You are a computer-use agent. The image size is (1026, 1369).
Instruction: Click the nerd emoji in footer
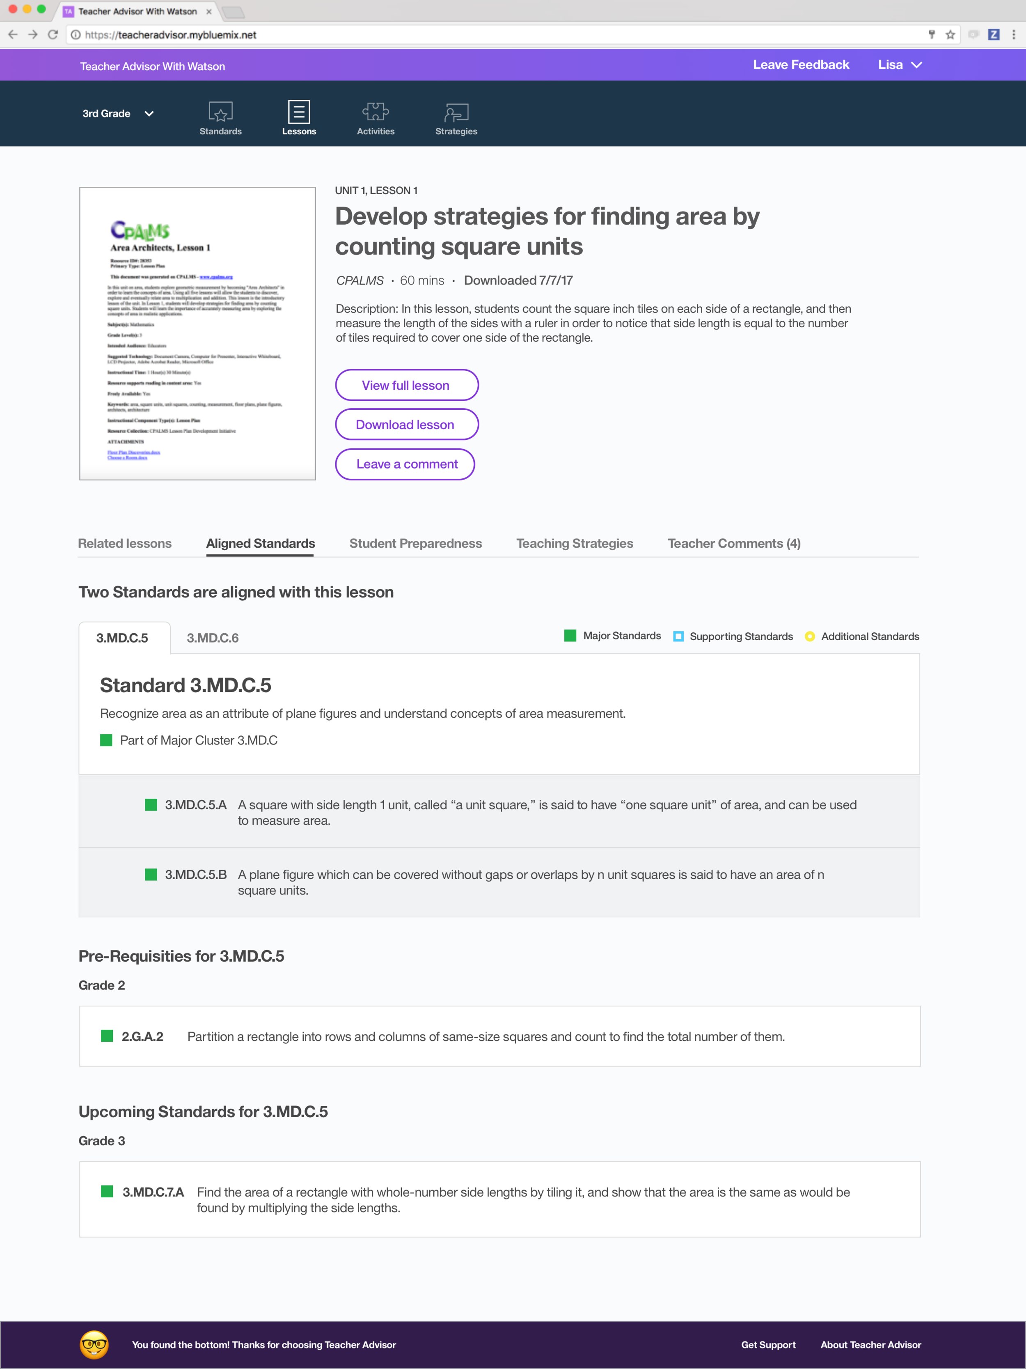coord(94,1344)
